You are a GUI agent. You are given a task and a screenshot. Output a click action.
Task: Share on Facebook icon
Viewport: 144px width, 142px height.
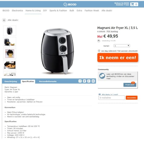80,81
